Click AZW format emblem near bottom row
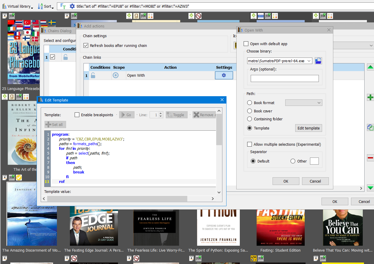374x264 pixels. tap(253, 258)
